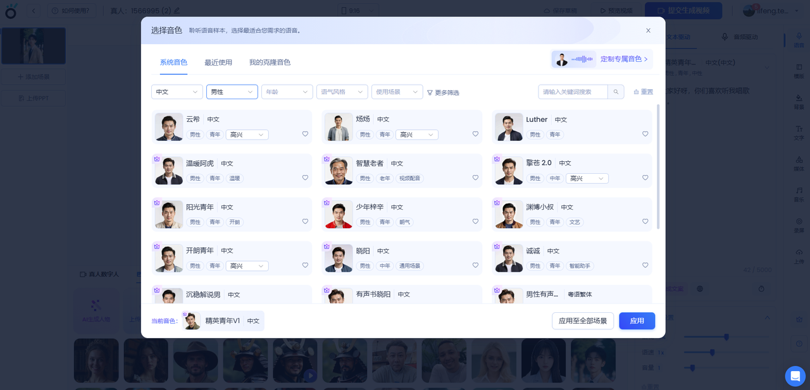Screen dimensions: 810x390
Task: Click 应用至全部场景 button
Action: [x=582, y=321]
